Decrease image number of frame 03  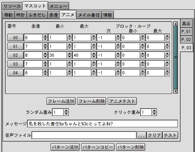(45, 66)
